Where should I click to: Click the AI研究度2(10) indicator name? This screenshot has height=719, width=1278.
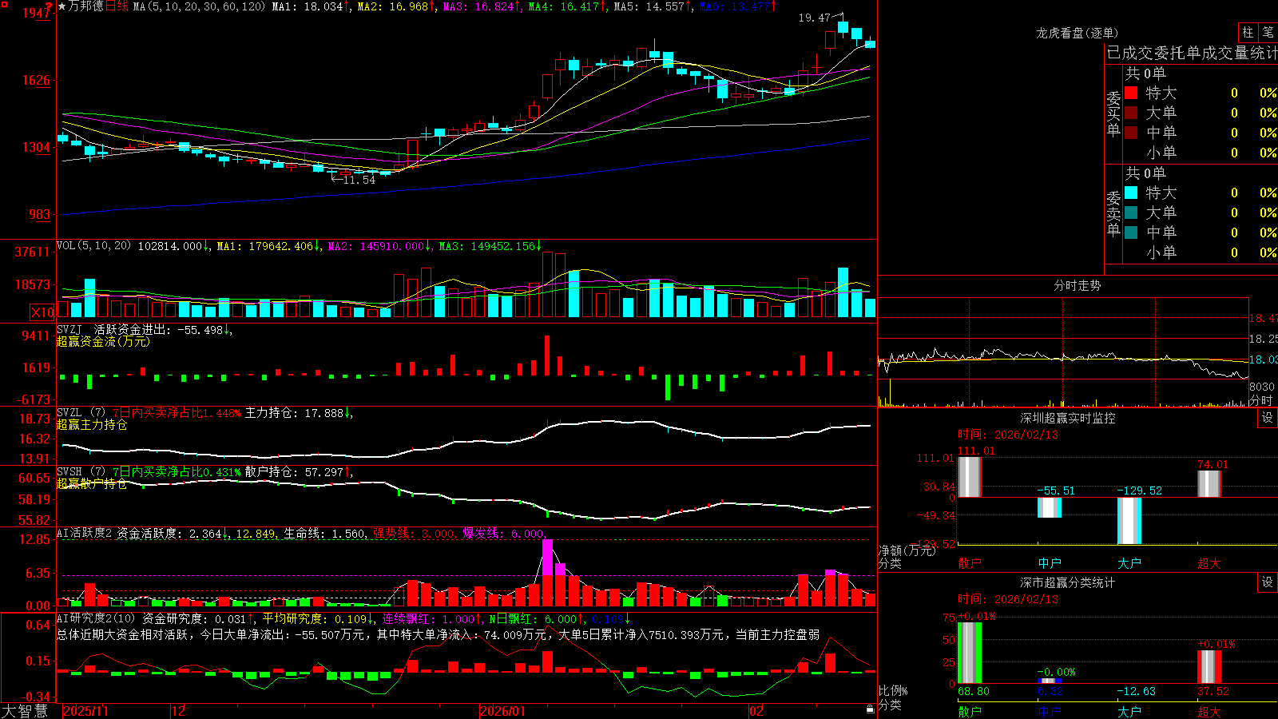96,619
